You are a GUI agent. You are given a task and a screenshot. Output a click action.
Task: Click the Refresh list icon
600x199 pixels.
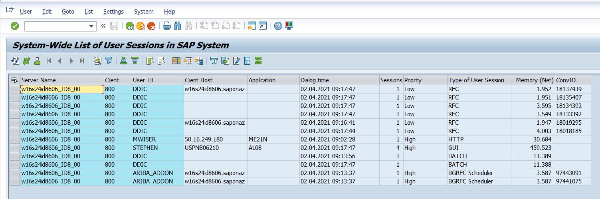click(x=16, y=61)
